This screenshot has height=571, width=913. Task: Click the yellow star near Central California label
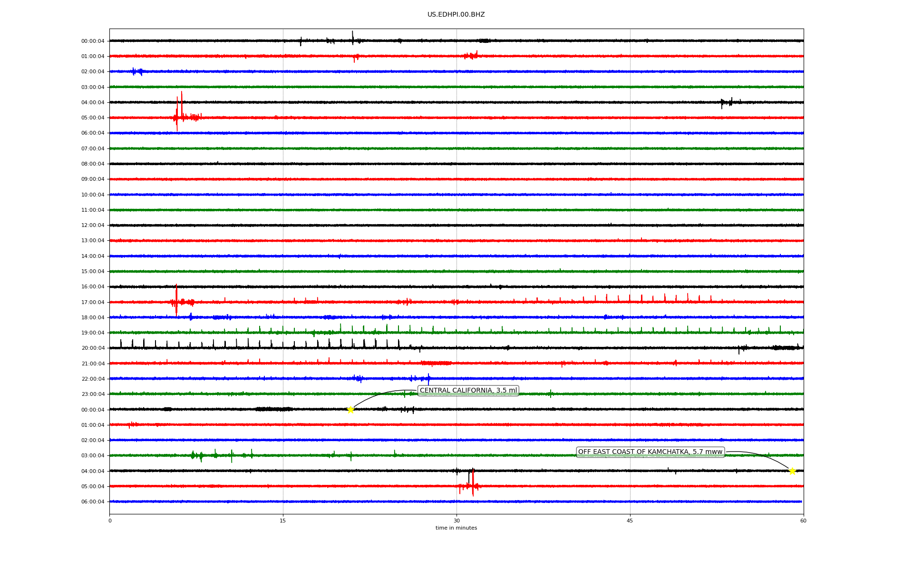[x=350, y=410]
